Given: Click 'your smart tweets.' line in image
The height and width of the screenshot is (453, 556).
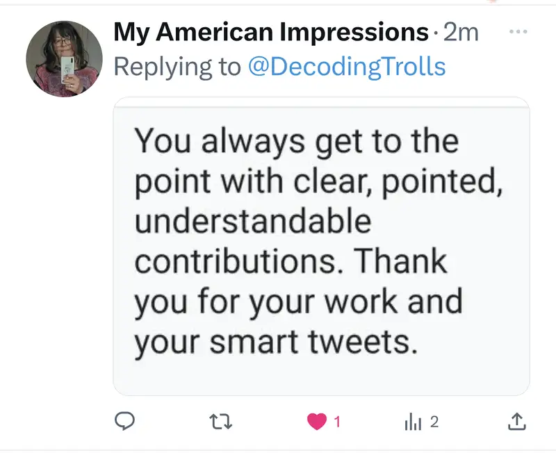Looking at the screenshot, I should click(x=276, y=343).
